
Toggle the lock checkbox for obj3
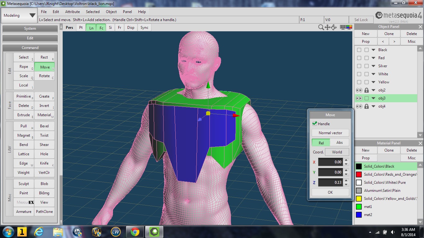[x=367, y=98]
